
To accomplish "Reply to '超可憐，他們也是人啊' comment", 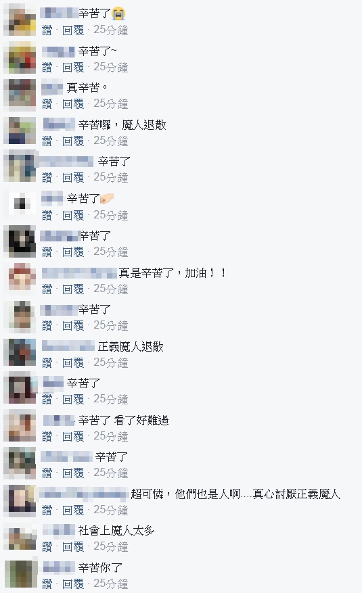I will click(x=73, y=511).
